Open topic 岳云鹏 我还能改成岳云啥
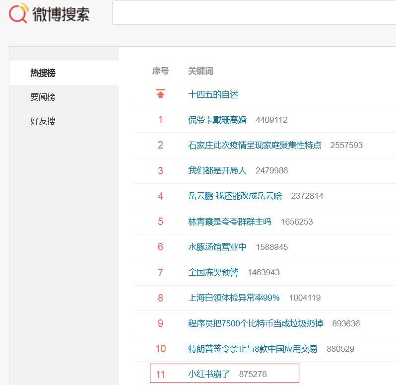This screenshot has height=385, width=396. click(x=235, y=196)
